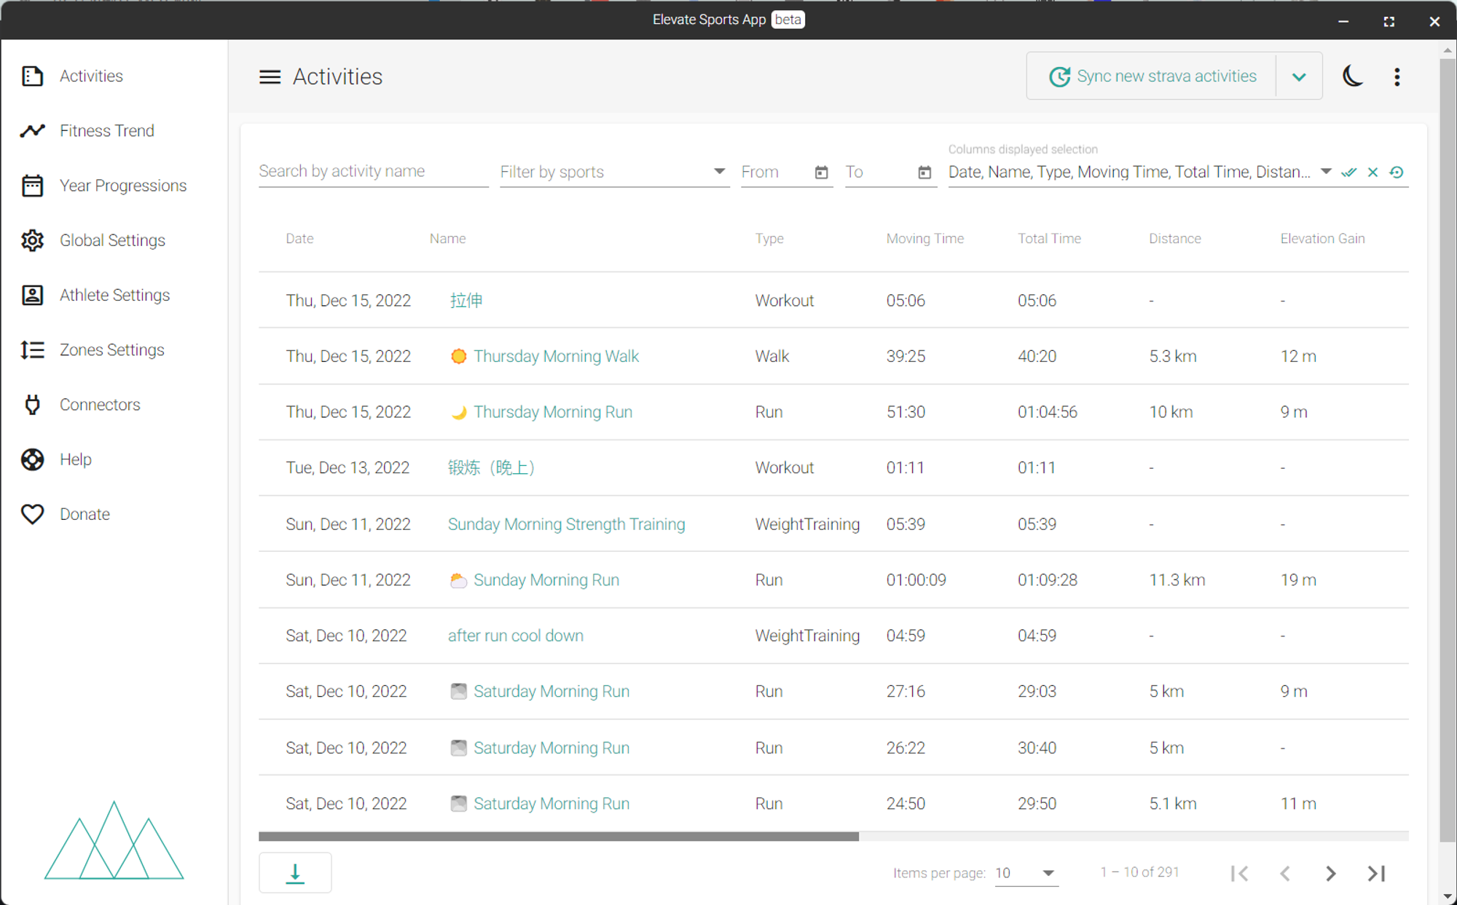This screenshot has height=905, width=1457.
Task: Toggle dark mode moon icon
Action: (x=1353, y=76)
